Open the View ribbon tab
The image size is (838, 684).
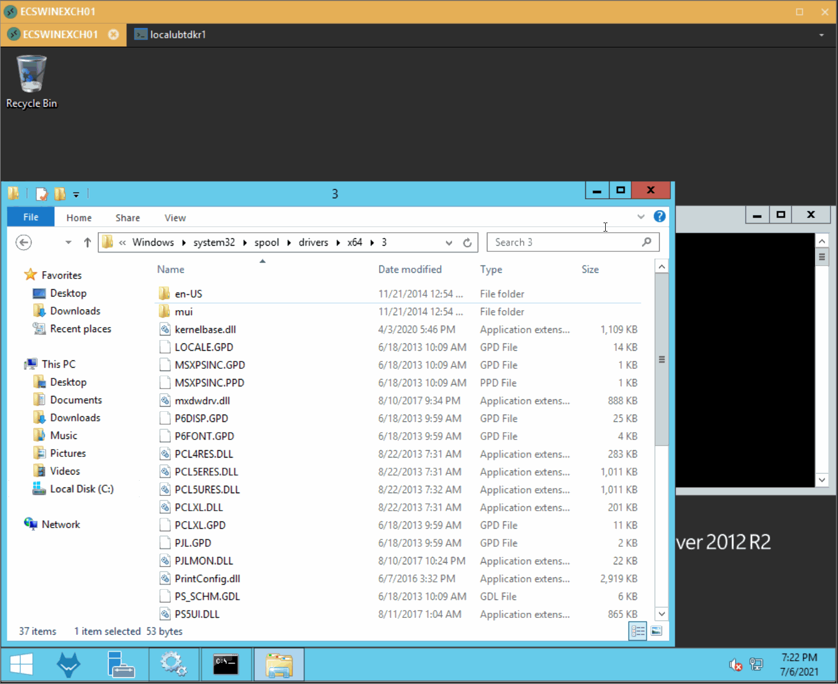175,217
